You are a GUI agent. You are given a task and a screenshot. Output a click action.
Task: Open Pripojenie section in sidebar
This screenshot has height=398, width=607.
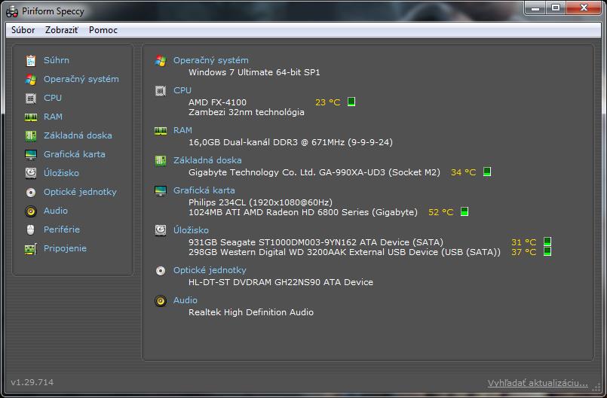[65, 248]
